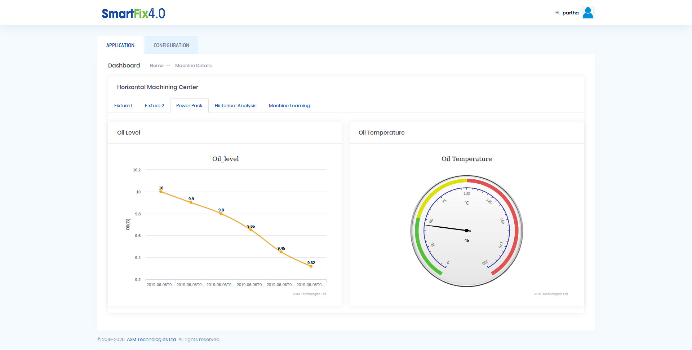Open the Historical Analysis tab
Image resolution: width=692 pixels, height=350 pixels.
click(236, 106)
